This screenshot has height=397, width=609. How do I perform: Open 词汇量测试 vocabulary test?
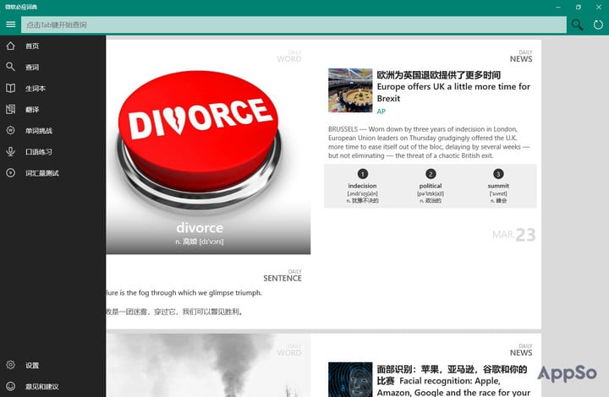[52, 173]
